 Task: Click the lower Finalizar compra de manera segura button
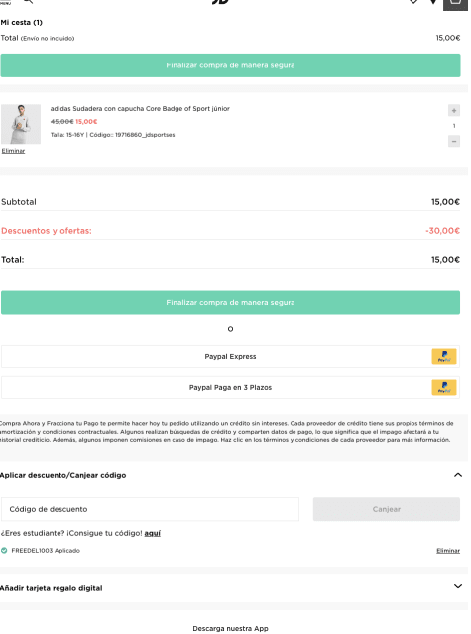[x=230, y=302]
